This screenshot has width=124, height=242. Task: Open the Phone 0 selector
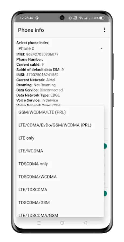point(60,49)
